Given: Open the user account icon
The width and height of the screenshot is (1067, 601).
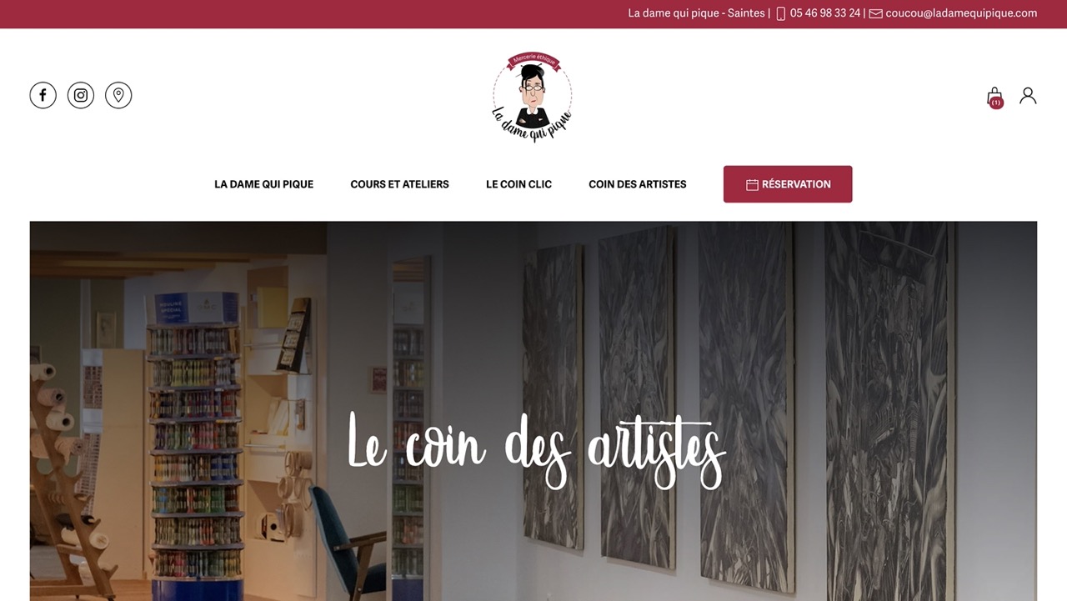Looking at the screenshot, I should (x=1028, y=96).
